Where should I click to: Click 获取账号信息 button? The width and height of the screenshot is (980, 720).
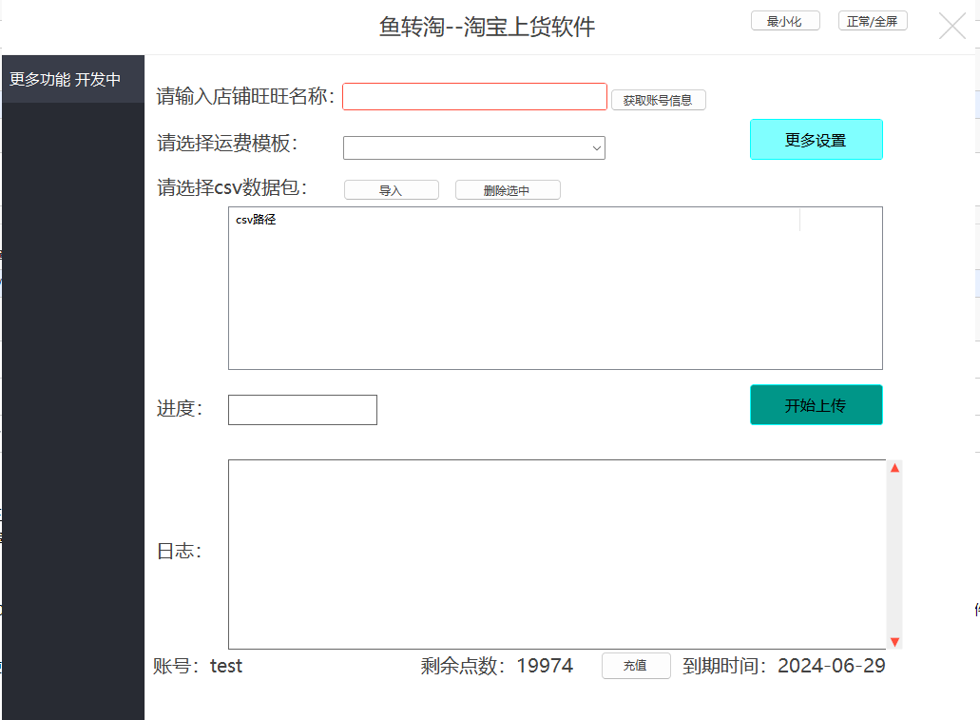pyautogui.click(x=658, y=100)
